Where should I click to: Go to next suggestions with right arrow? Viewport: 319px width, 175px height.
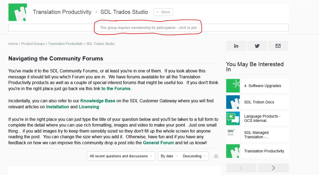pyautogui.click(x=273, y=168)
